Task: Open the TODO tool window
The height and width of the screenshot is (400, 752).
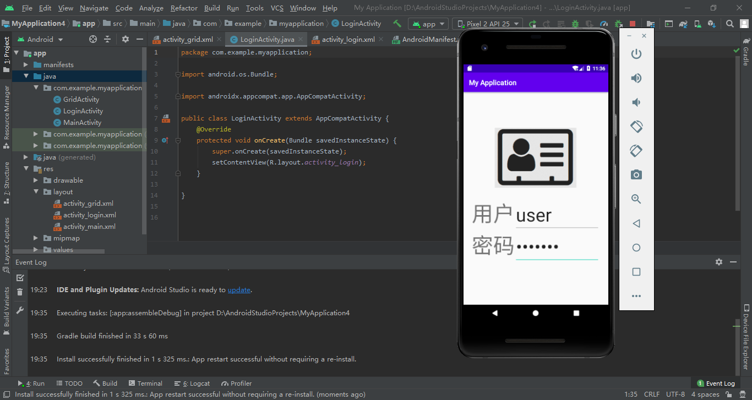Action: point(69,383)
